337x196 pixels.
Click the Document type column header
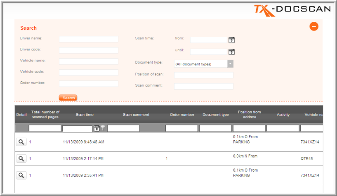point(216,115)
